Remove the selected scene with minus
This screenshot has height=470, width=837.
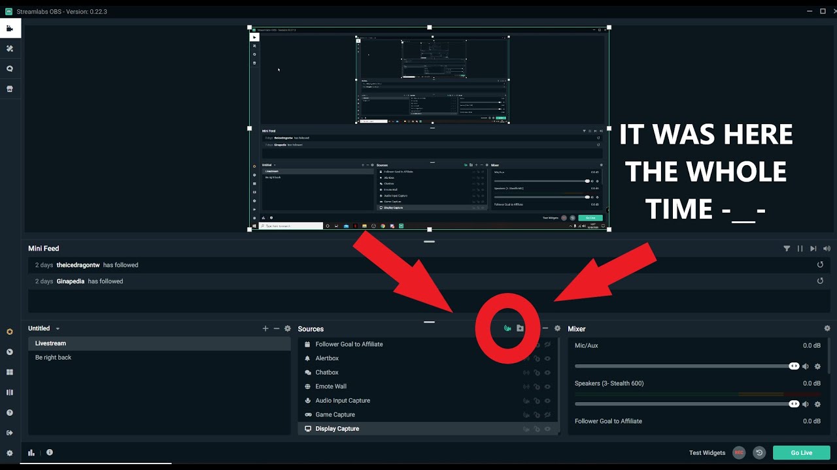[x=277, y=329]
